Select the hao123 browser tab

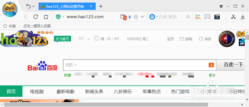coord(67,6)
